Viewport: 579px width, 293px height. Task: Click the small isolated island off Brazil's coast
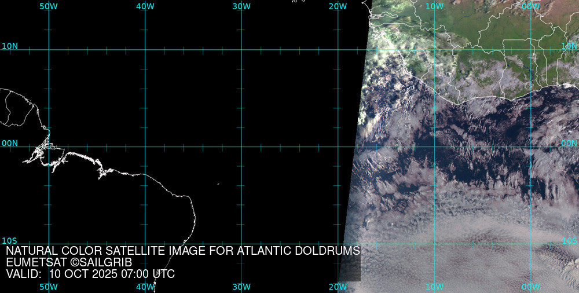coord(218,184)
